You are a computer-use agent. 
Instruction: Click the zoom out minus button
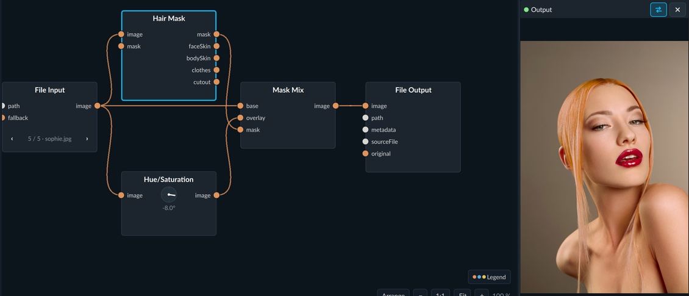click(x=420, y=294)
